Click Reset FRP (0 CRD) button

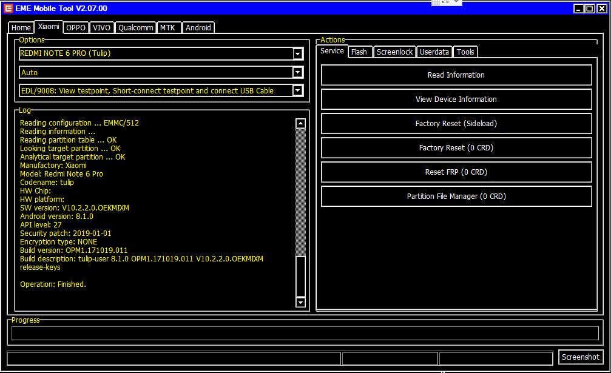click(x=456, y=172)
